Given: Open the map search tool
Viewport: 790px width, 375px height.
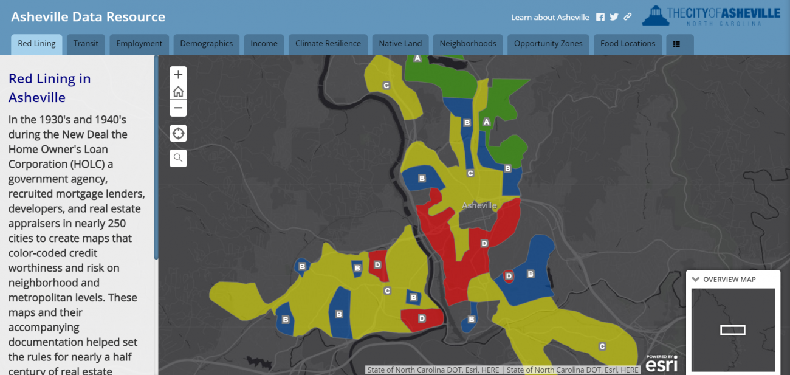Looking at the screenshot, I should (178, 158).
